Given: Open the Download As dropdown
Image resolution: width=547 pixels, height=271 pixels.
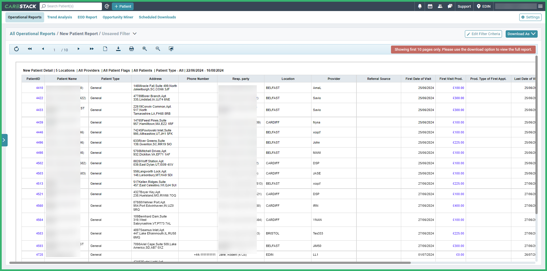Looking at the screenshot, I should (522, 34).
